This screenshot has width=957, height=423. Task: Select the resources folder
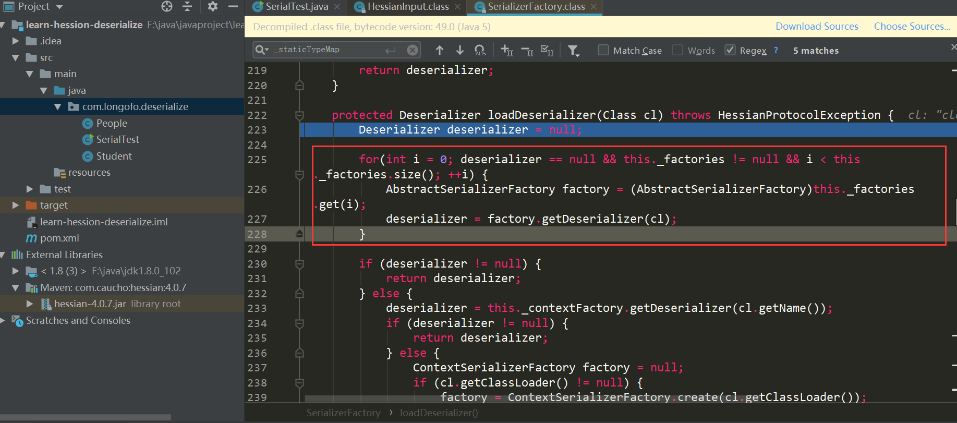(x=89, y=172)
